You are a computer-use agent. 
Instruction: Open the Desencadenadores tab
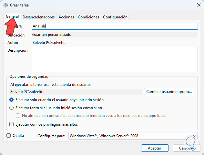point(38,17)
